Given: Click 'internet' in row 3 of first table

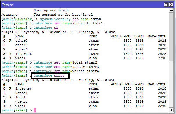Looking at the screenshot, I should point(24,54).
